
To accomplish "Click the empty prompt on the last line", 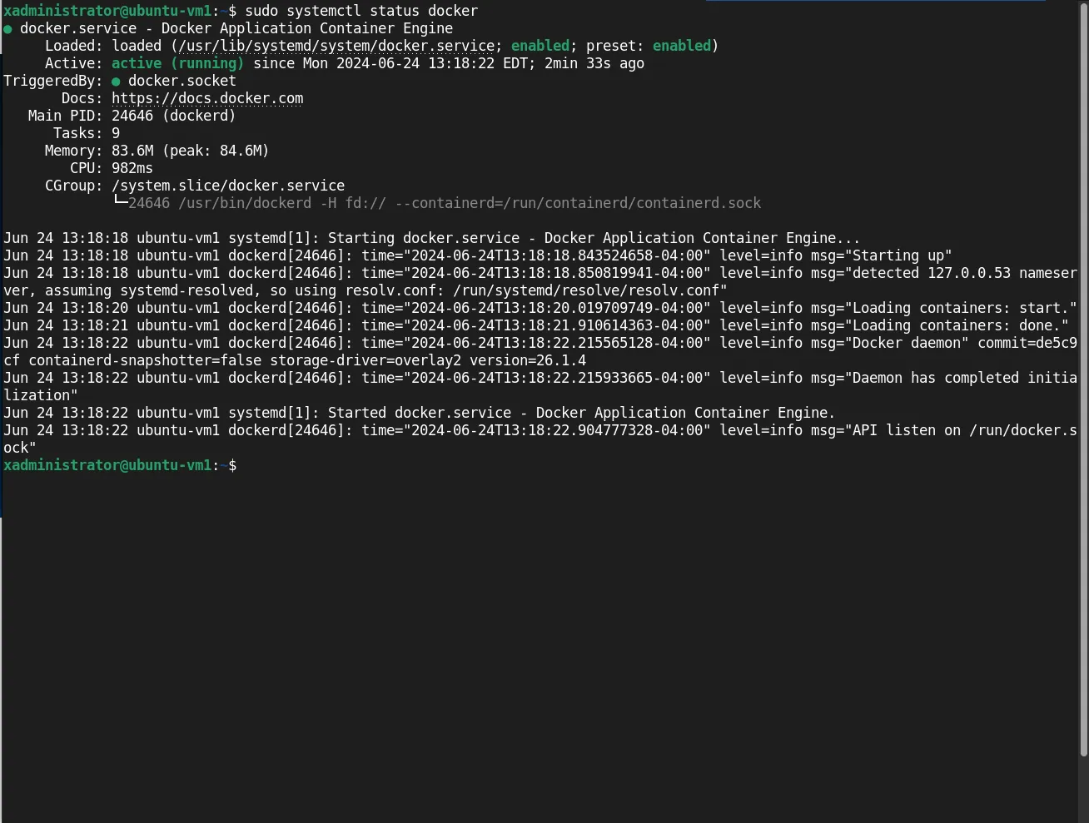I will pos(120,465).
